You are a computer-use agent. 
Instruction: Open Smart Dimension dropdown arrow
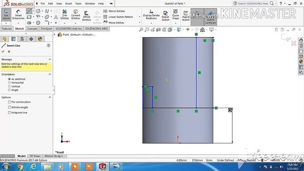18,23
